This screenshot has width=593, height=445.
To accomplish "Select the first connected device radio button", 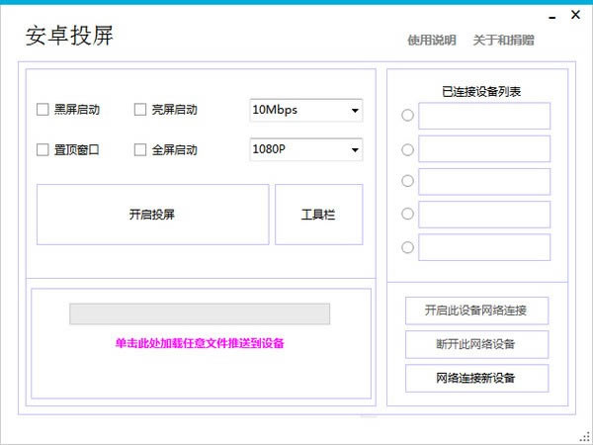I will tap(407, 116).
